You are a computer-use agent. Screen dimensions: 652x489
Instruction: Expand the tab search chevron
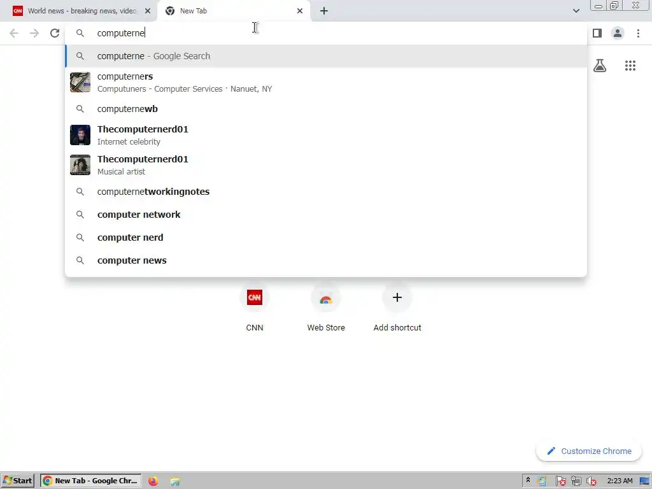576,11
